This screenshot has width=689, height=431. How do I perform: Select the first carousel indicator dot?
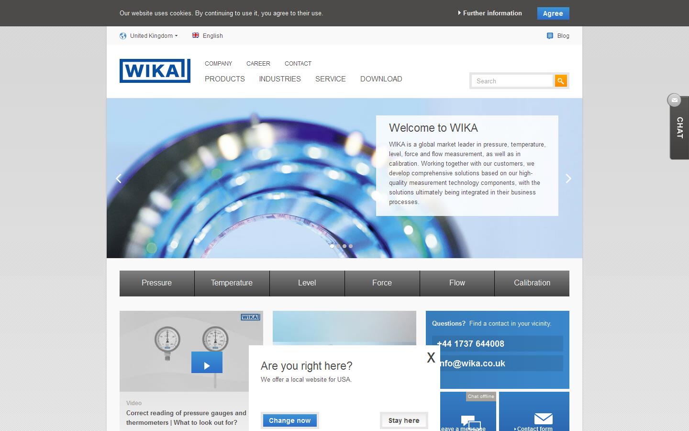click(x=332, y=246)
